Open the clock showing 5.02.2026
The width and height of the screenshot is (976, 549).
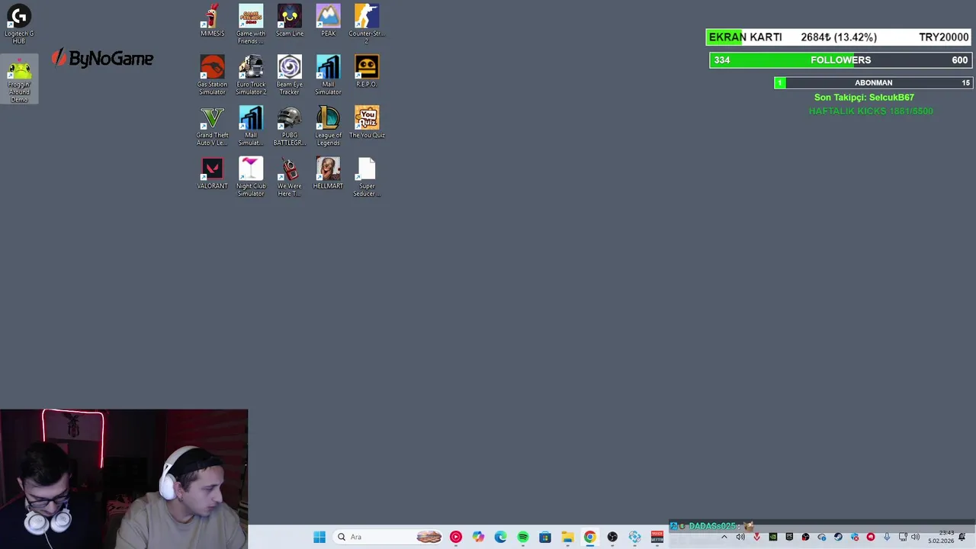point(941,537)
